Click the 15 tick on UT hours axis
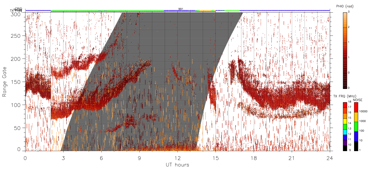 (x=216, y=158)
